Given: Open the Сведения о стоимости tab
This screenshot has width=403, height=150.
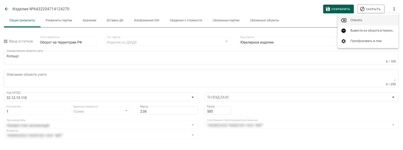Looking at the screenshot, I should tap(186, 20).
